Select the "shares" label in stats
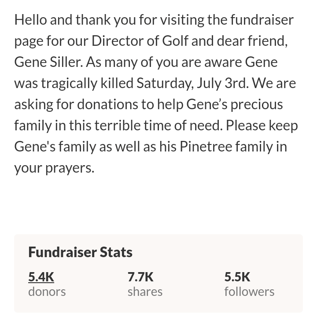Screen dimensions: 317x321 145,291
